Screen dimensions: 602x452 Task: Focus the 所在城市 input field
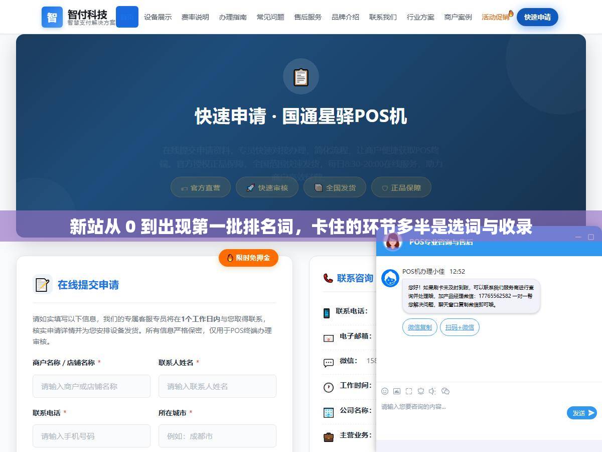(217, 436)
